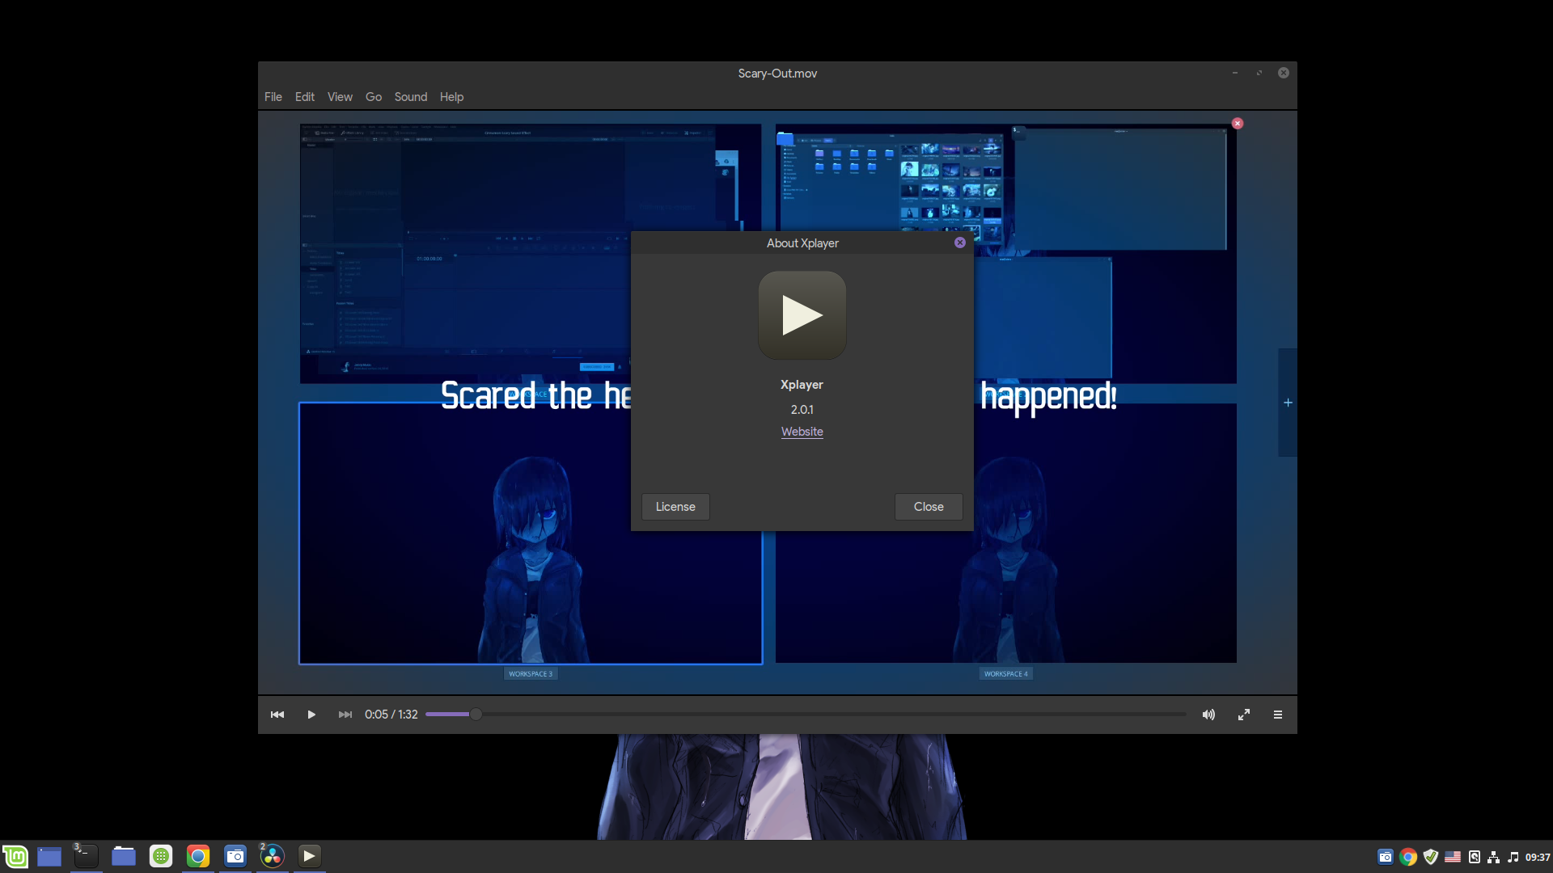Image resolution: width=1553 pixels, height=873 pixels.
Task: Open the sound music note tray icon
Action: tap(1513, 857)
